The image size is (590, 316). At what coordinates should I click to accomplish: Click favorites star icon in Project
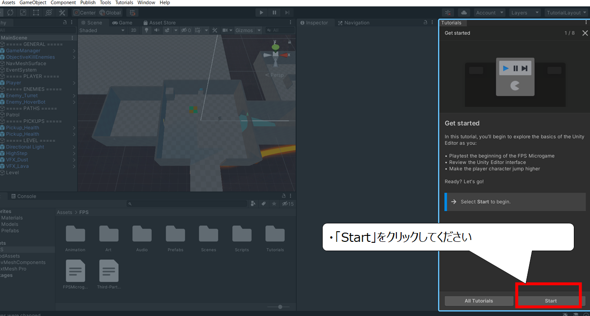click(x=274, y=204)
